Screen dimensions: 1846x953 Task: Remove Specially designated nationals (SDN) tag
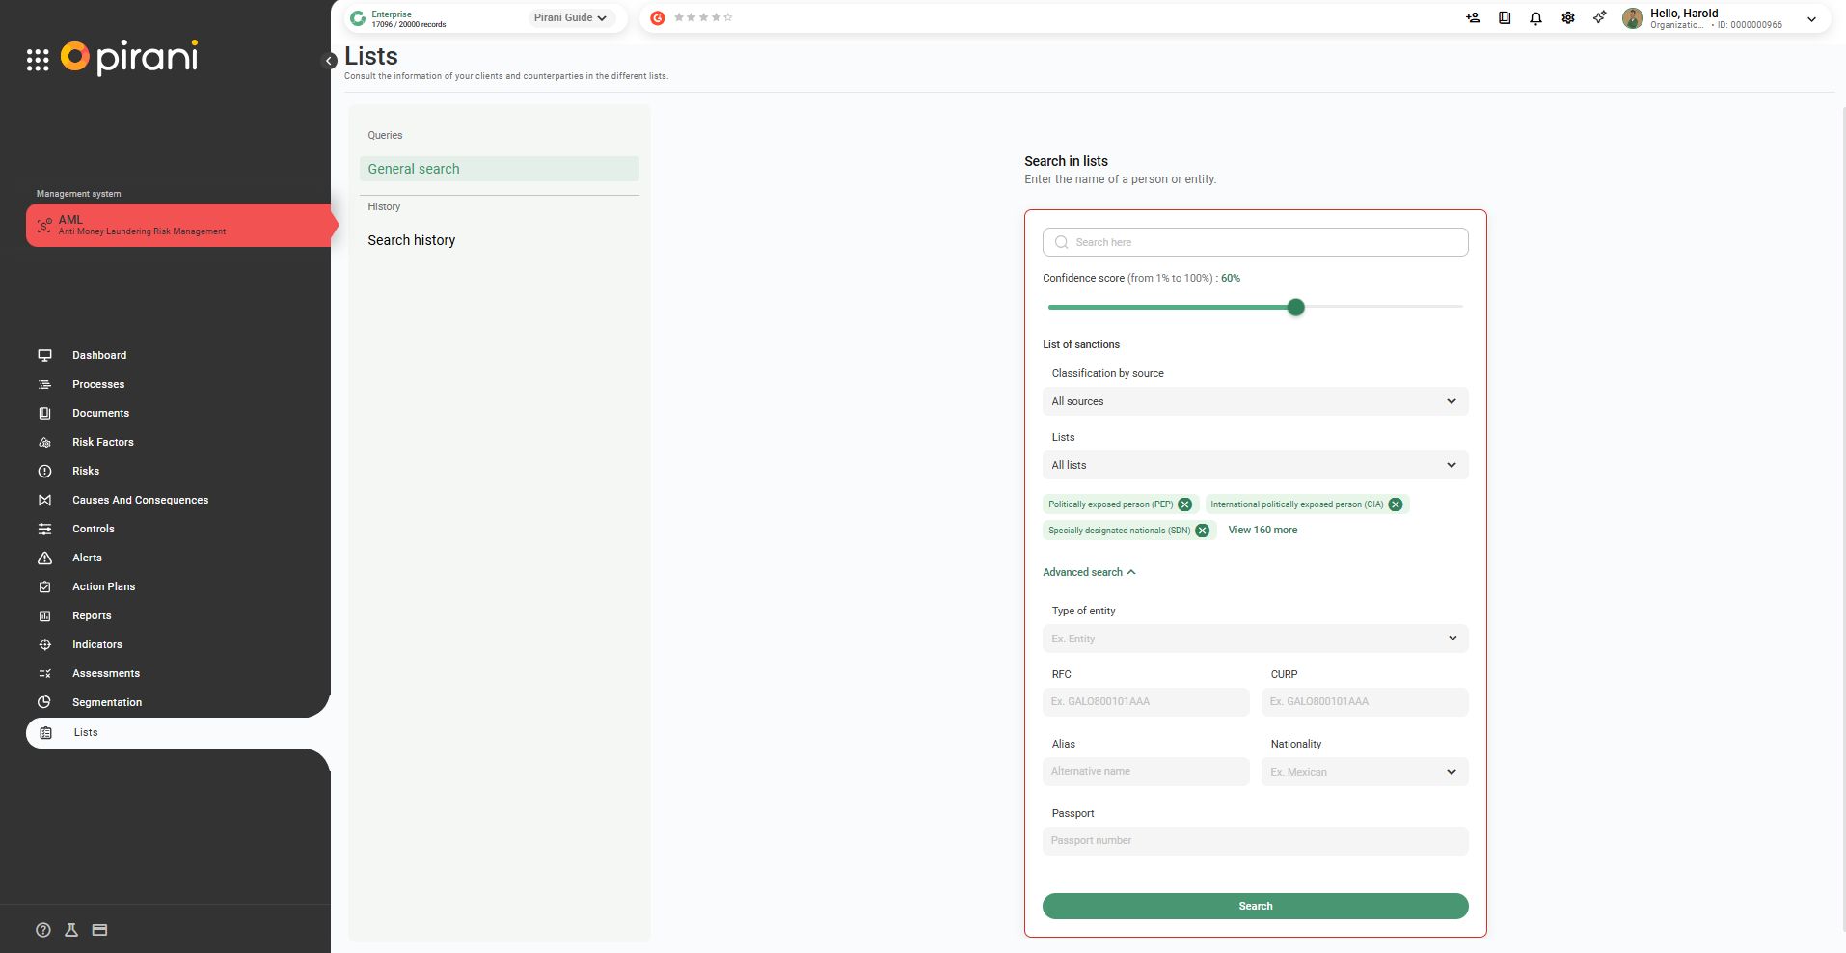[1202, 531]
